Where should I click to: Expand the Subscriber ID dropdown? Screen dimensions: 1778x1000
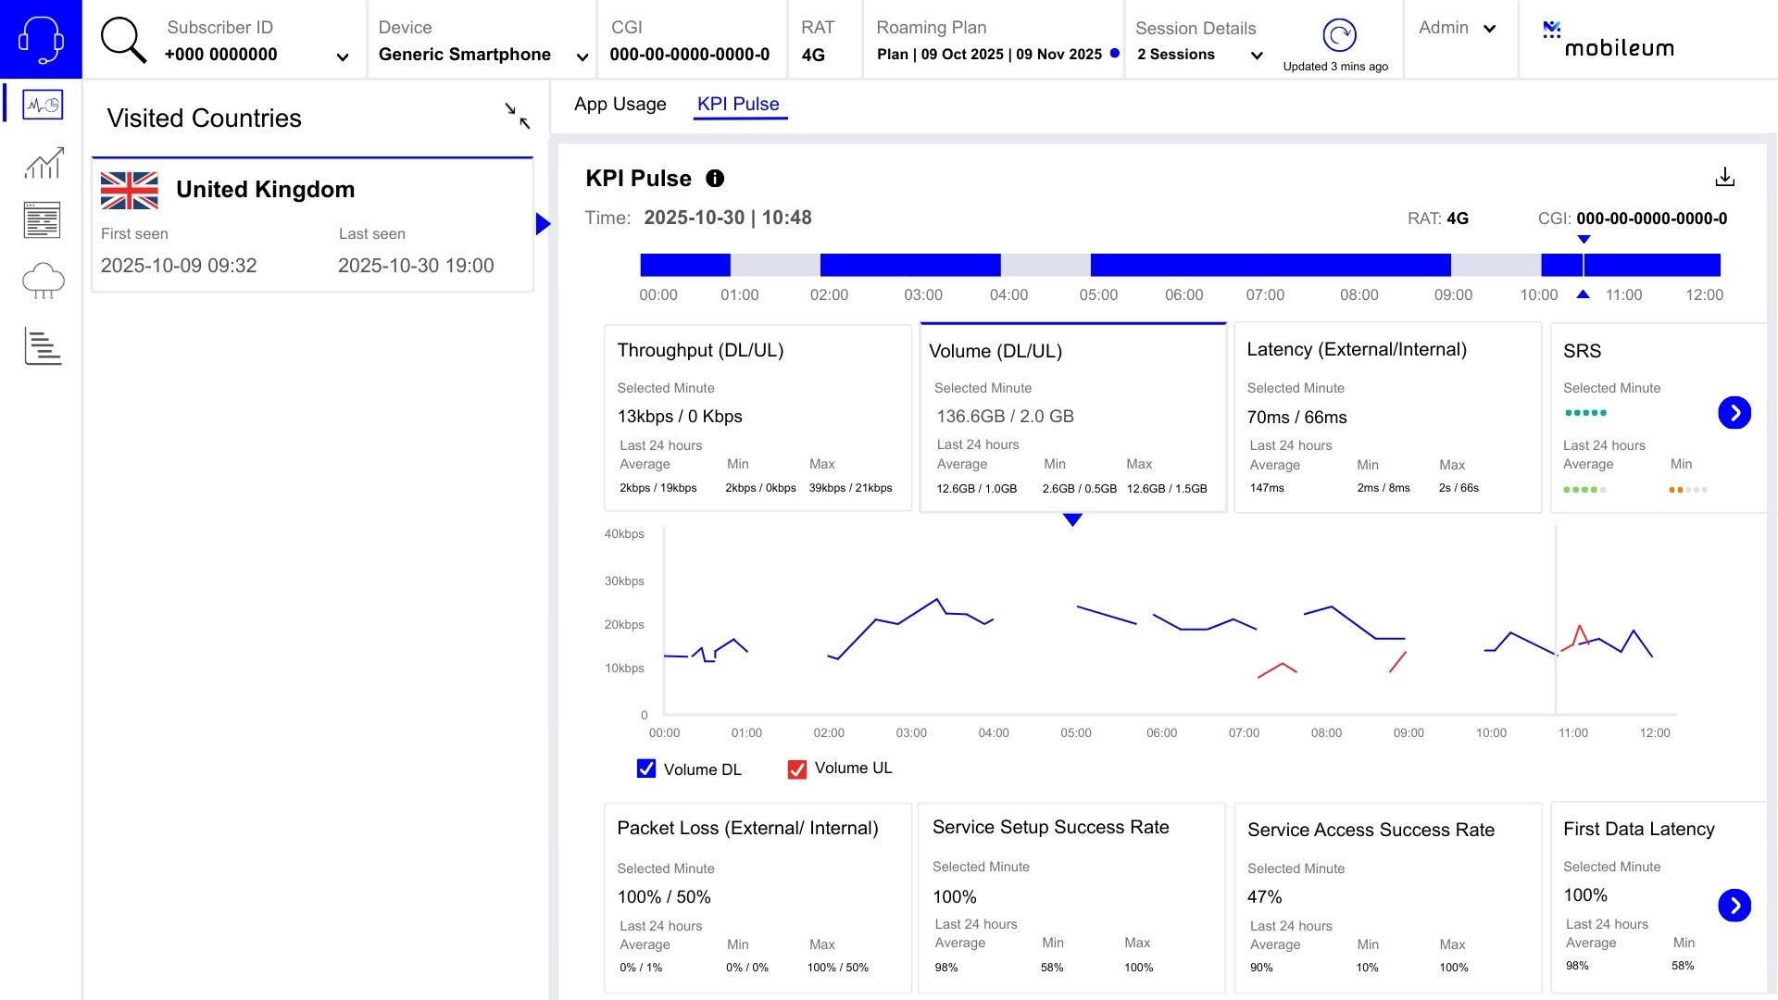tap(342, 57)
